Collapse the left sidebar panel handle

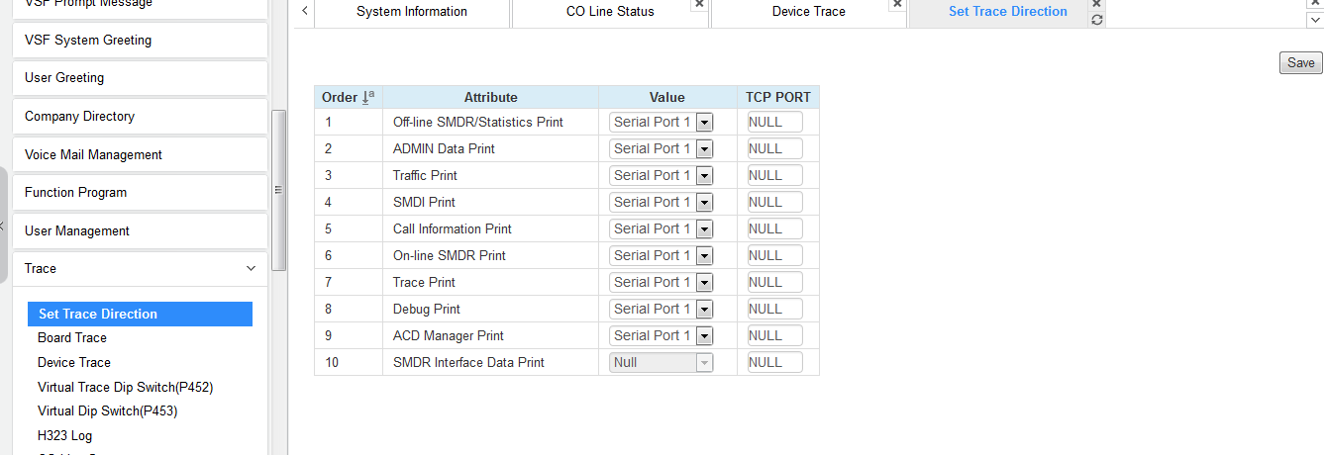3,227
